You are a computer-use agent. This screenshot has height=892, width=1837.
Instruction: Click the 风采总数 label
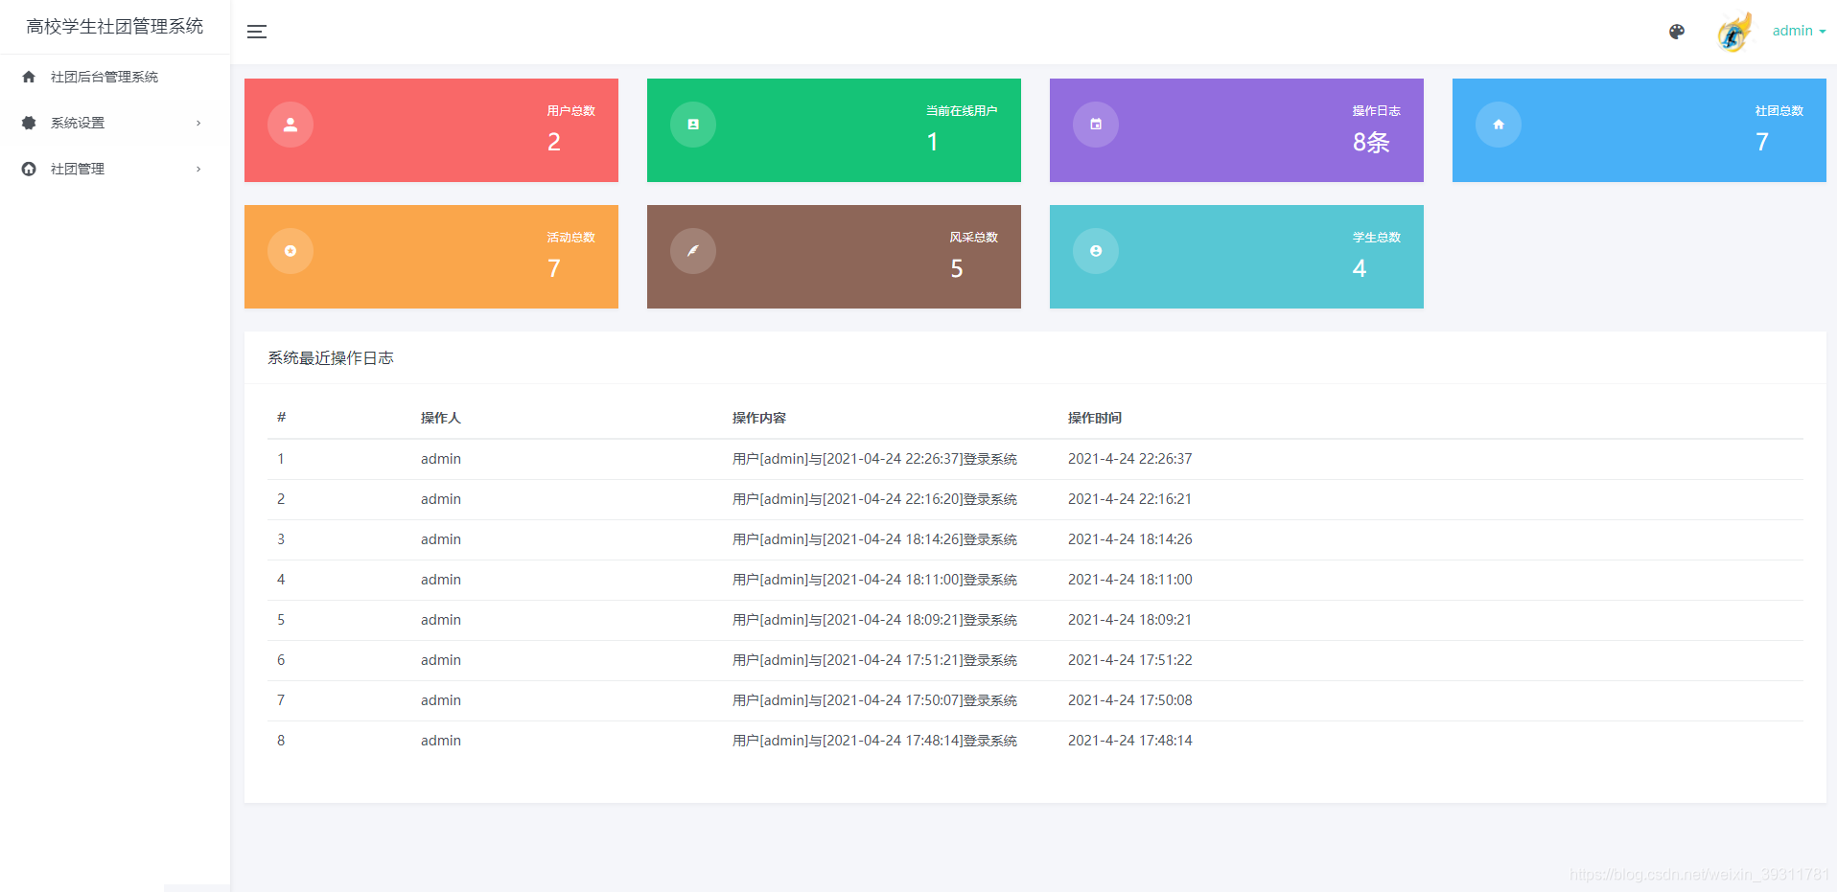click(x=974, y=238)
